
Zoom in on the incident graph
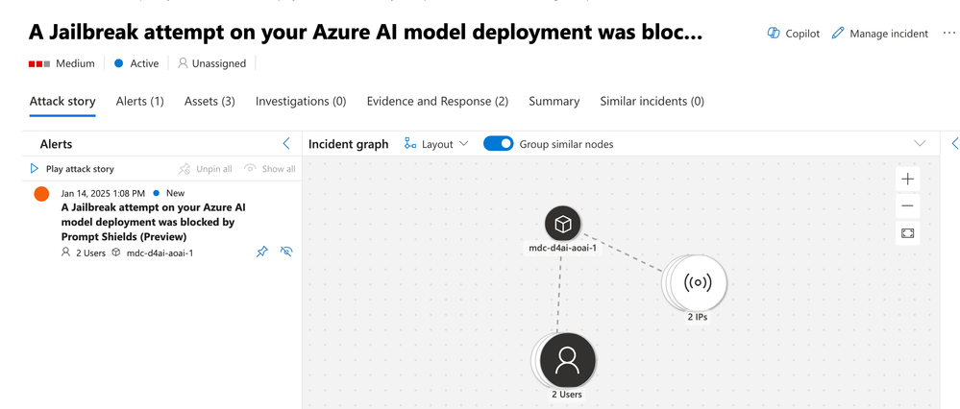coord(907,180)
